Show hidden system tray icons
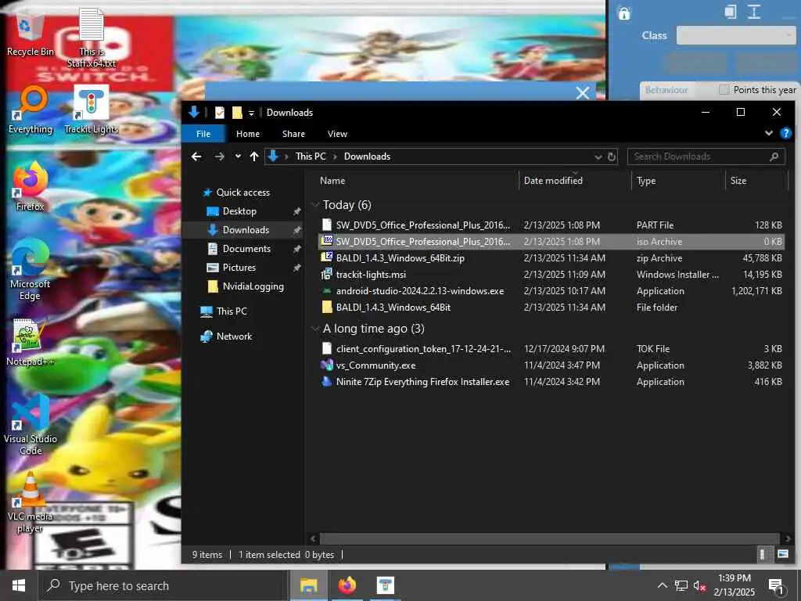Image resolution: width=801 pixels, height=601 pixels. (662, 585)
